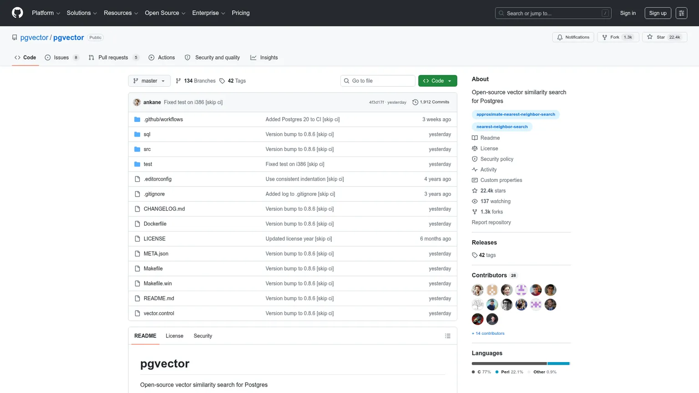Expand the Enterprise menu
The image size is (699, 393).
(209, 13)
